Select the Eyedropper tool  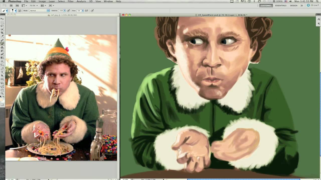(x=2, y=36)
